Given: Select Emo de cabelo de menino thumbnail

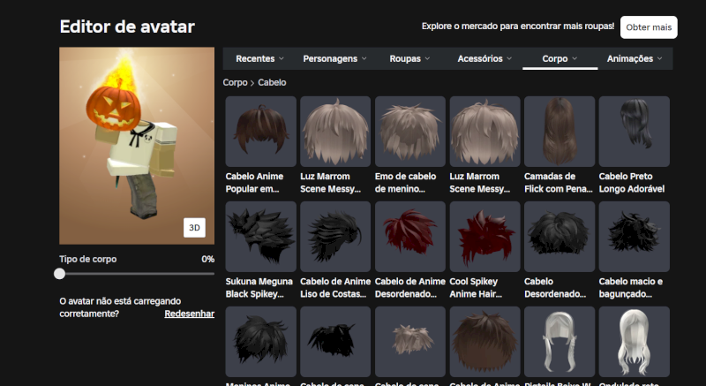Looking at the screenshot, I should pyautogui.click(x=410, y=132).
